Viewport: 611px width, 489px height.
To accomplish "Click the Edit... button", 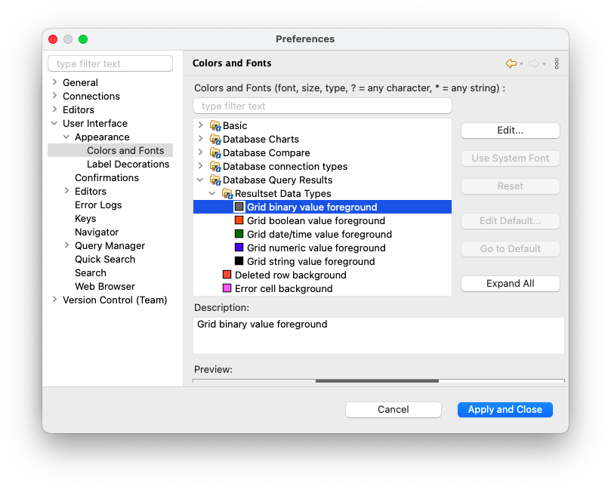I will 510,131.
